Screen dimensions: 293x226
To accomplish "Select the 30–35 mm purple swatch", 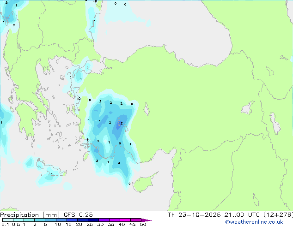I will (x=104, y=220).
